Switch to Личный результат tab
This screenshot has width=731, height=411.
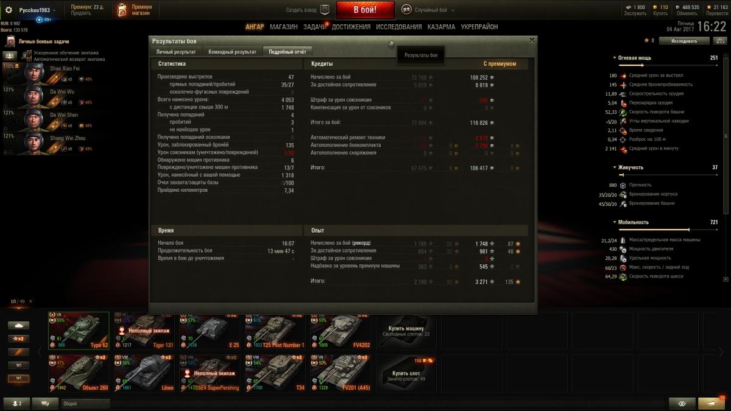coord(176,52)
